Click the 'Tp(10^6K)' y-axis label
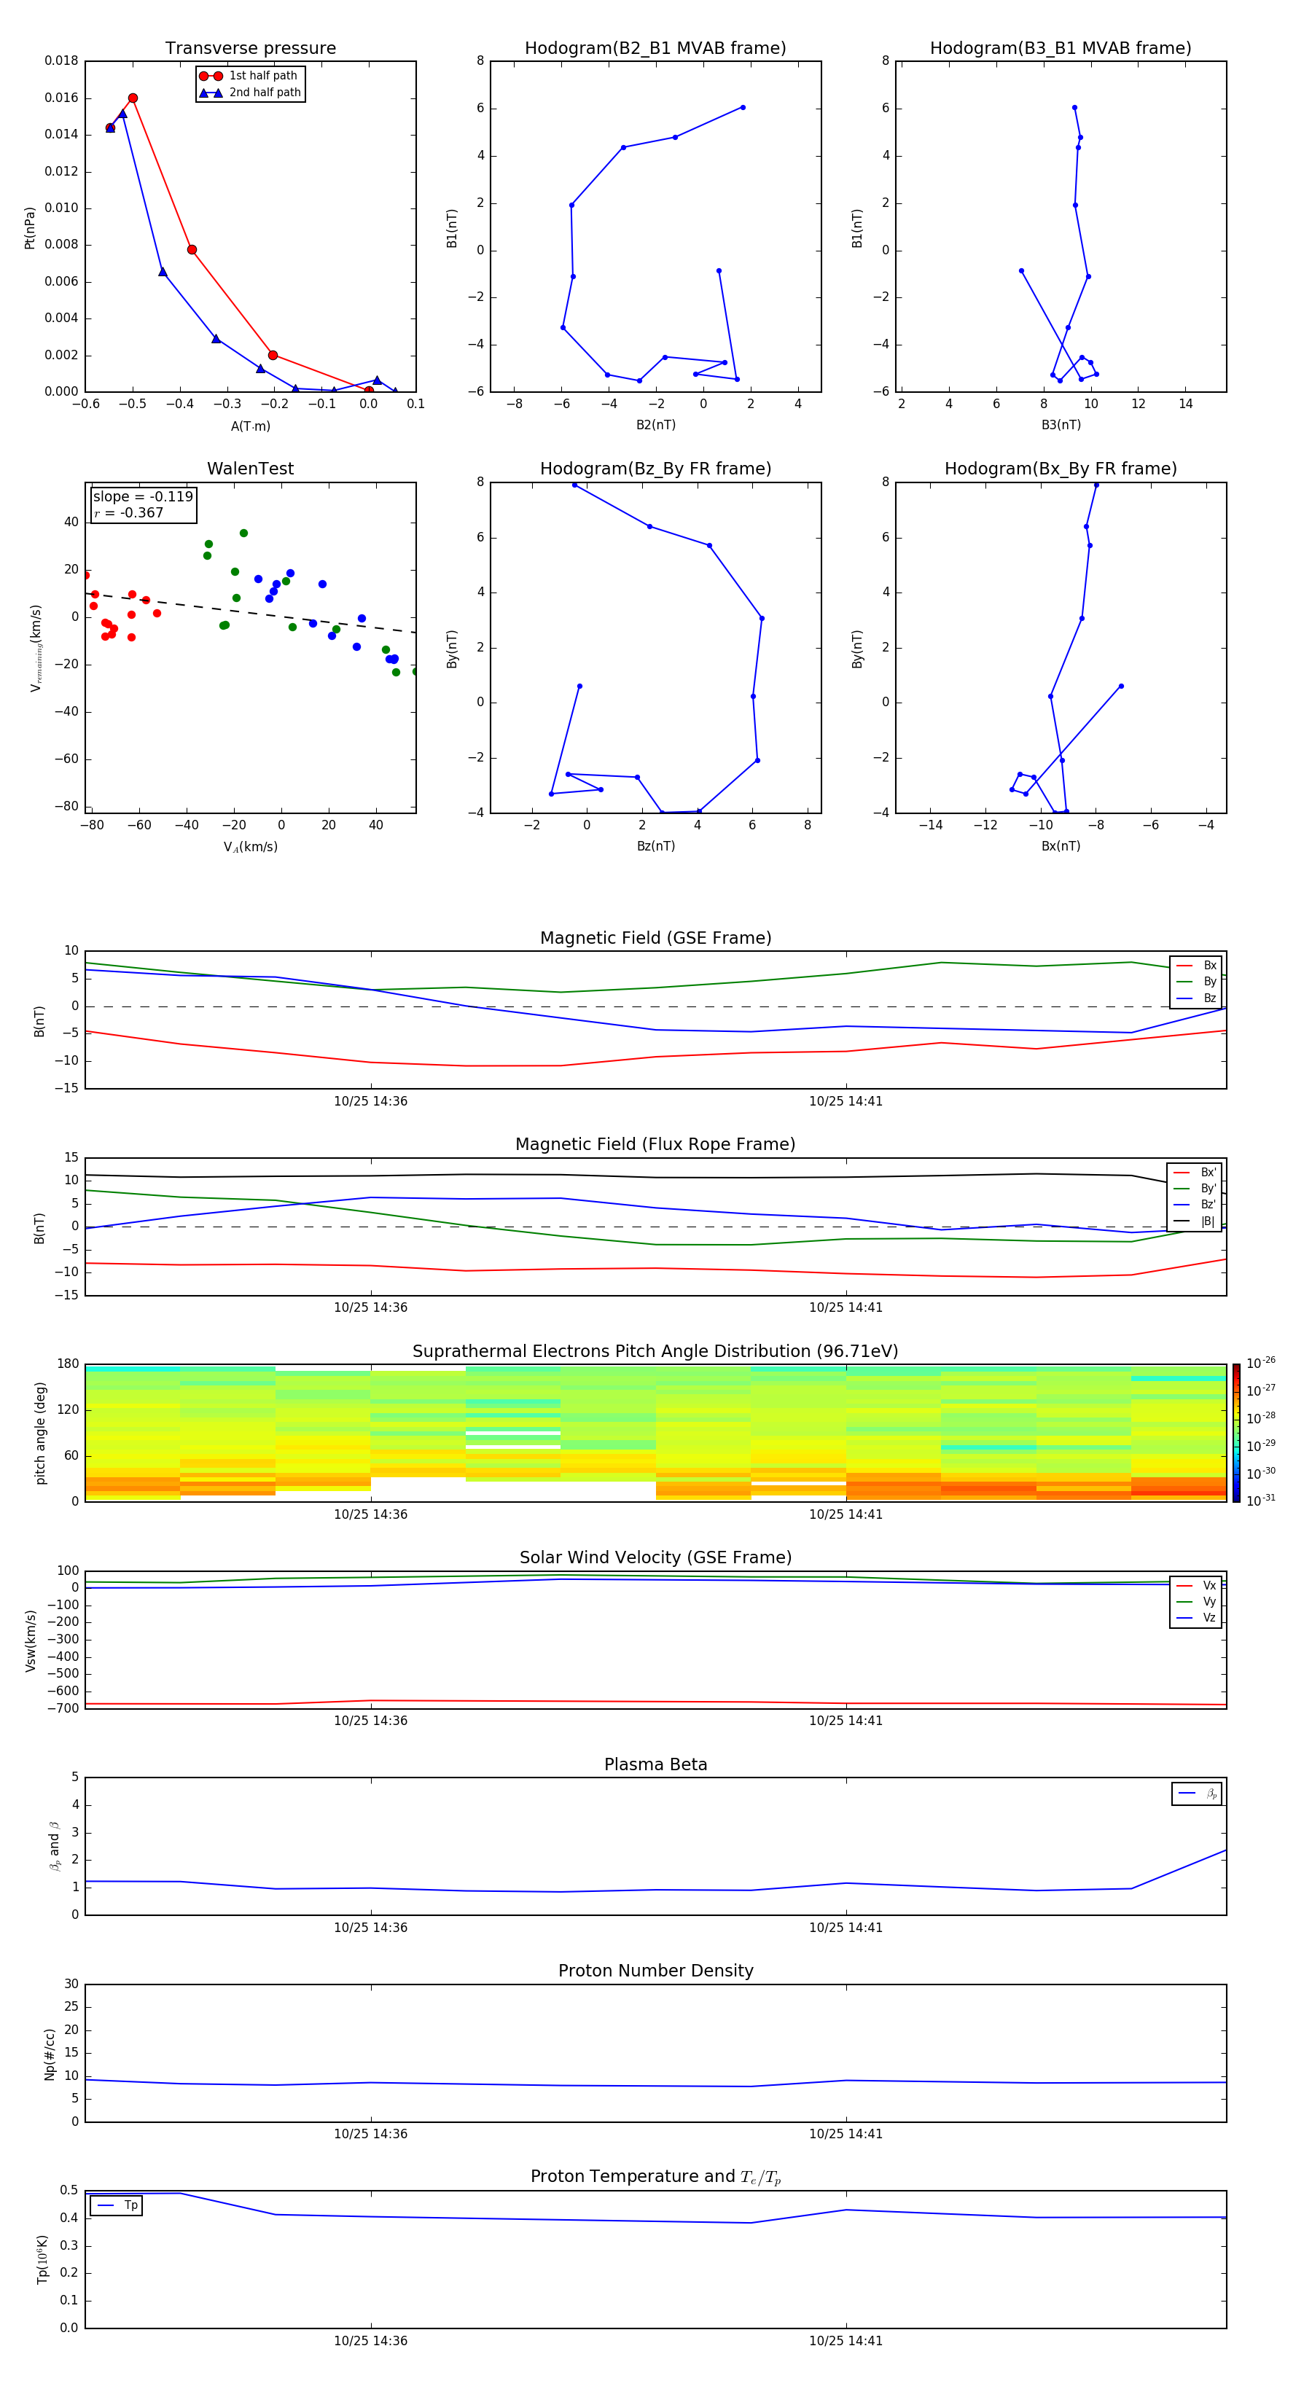 42,2259
